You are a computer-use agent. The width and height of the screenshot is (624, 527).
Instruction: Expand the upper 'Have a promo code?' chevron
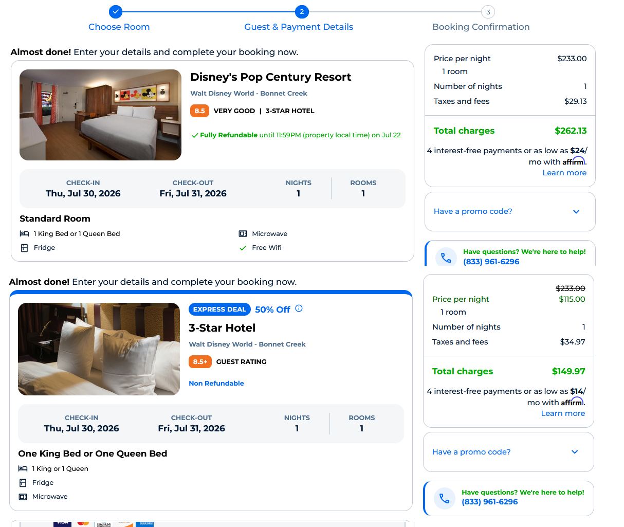[576, 211]
